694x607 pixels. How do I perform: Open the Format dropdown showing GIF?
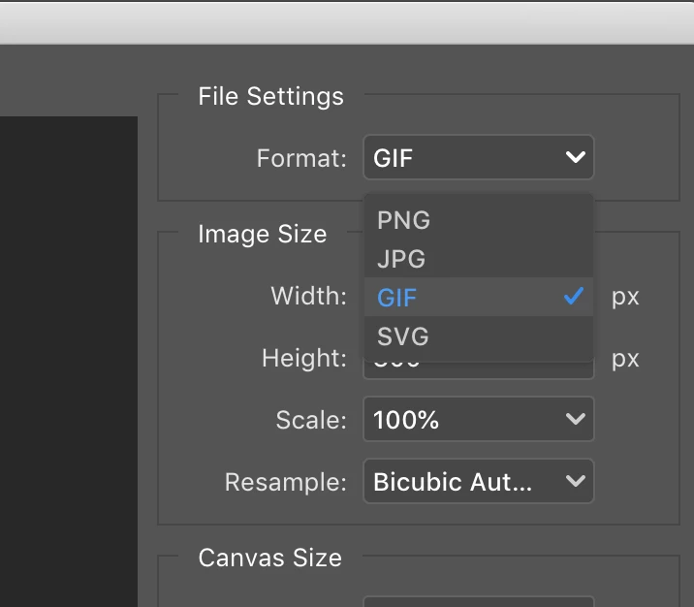(478, 158)
